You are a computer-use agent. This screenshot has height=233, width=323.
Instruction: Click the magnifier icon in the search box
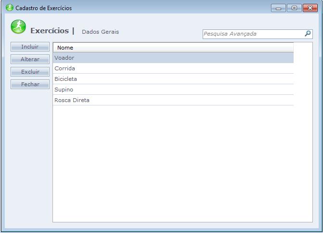point(308,34)
